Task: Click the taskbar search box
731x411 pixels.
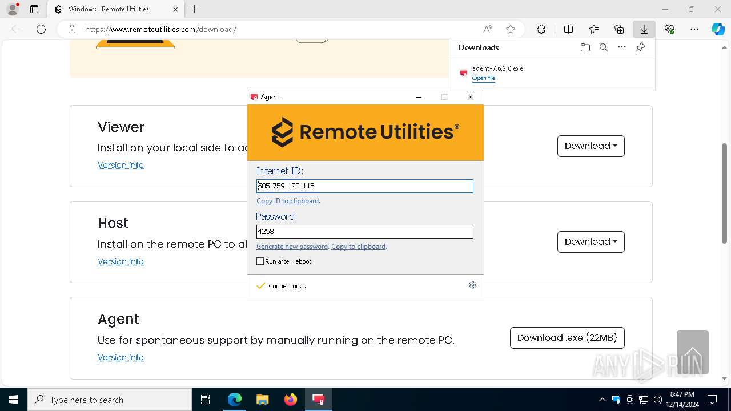Action: pyautogui.click(x=110, y=400)
